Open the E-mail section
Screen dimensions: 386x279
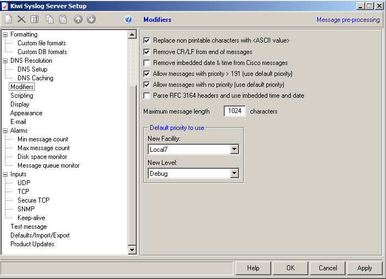tap(18, 122)
